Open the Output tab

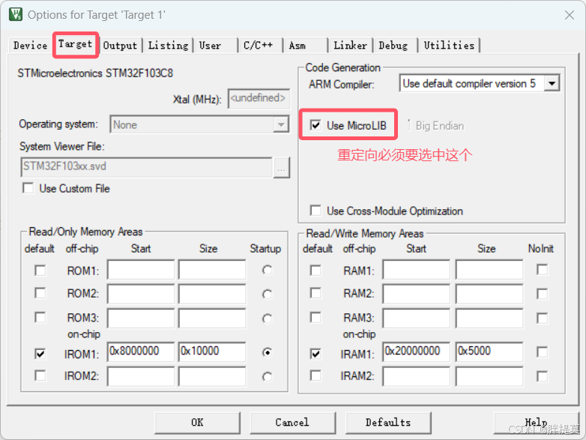120,46
